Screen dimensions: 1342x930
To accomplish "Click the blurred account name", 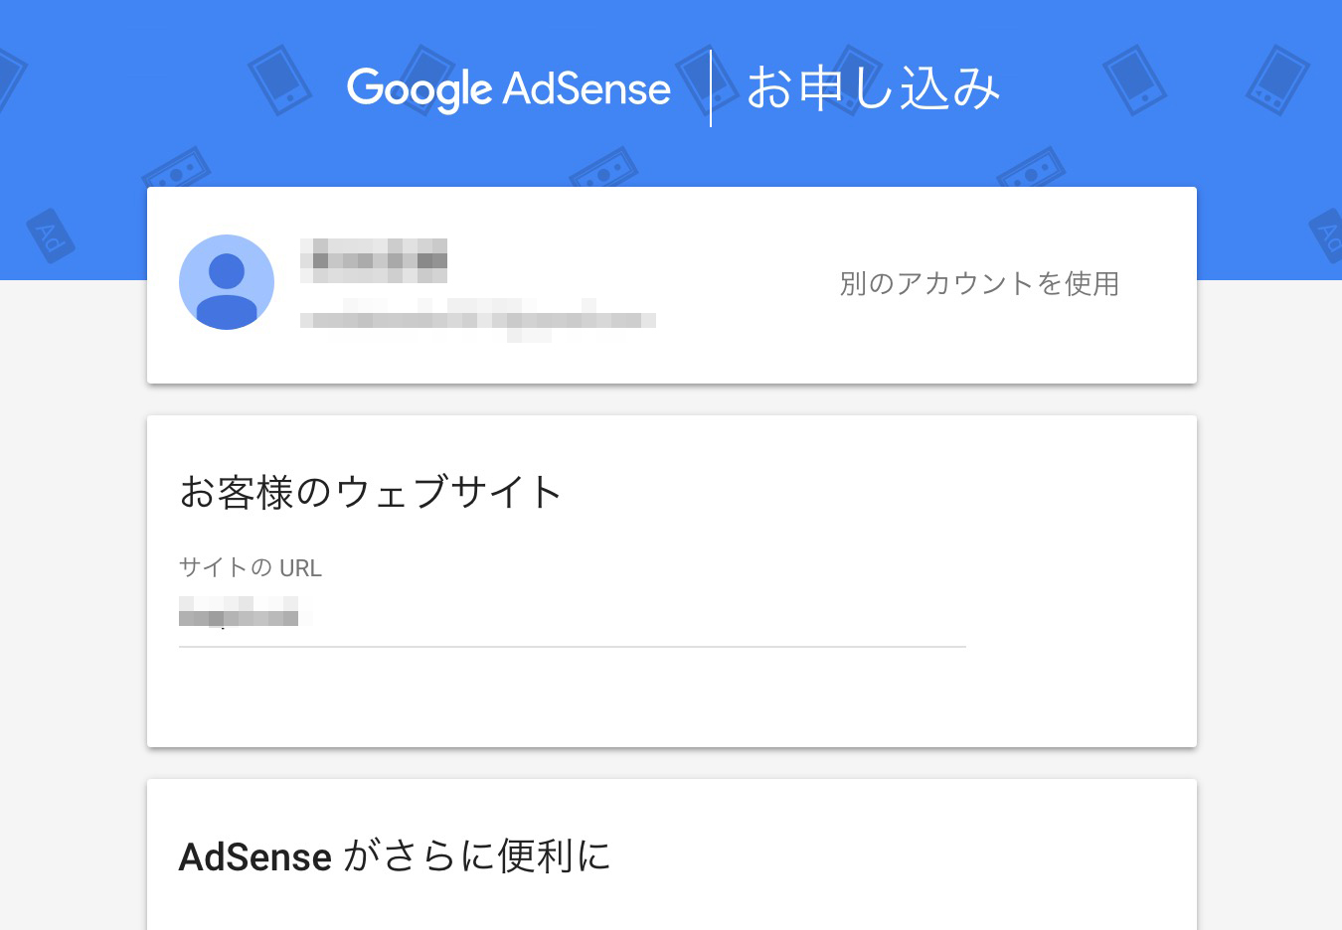I will 374,260.
